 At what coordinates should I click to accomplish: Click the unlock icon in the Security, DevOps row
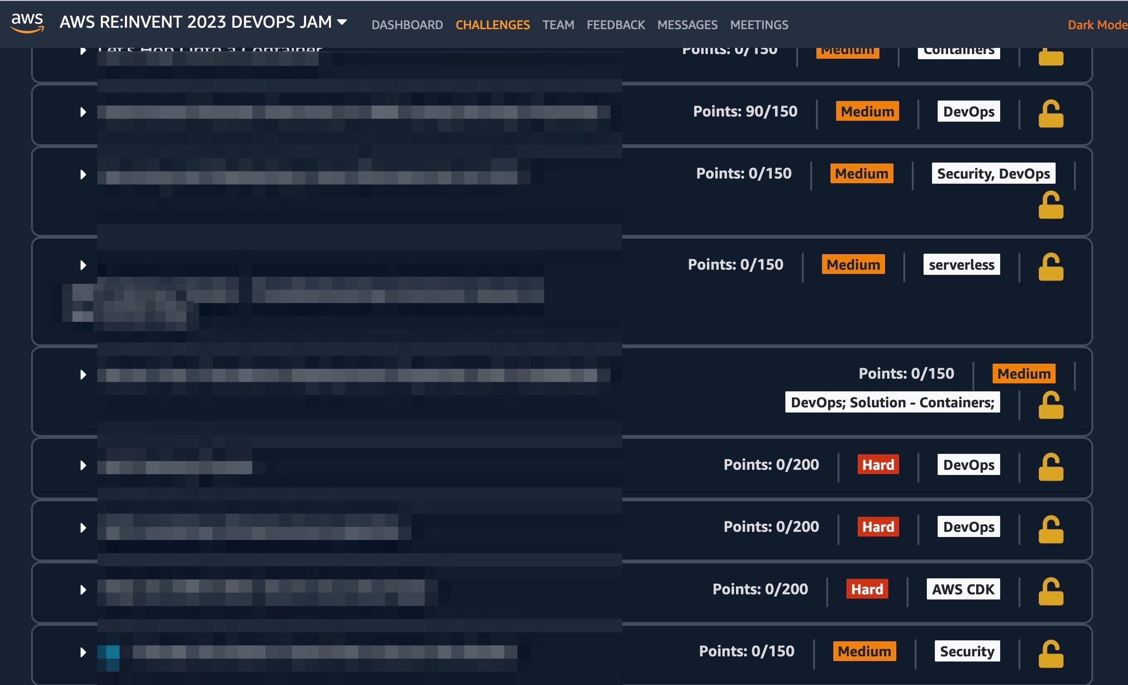click(x=1051, y=204)
